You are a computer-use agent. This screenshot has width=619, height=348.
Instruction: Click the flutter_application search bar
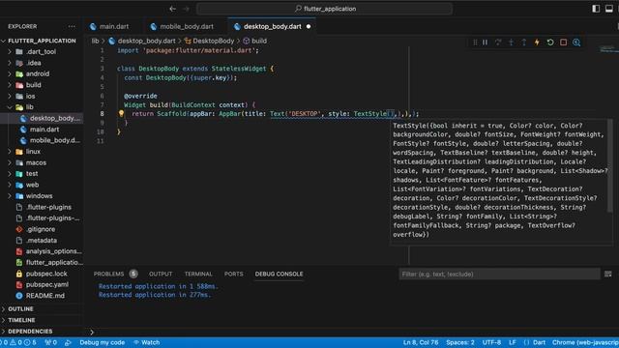325,9
